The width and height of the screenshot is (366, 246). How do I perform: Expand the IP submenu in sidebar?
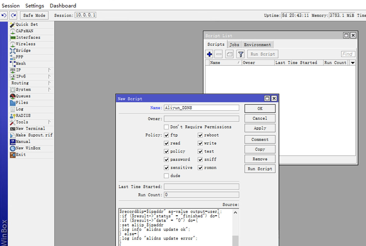click(18, 70)
